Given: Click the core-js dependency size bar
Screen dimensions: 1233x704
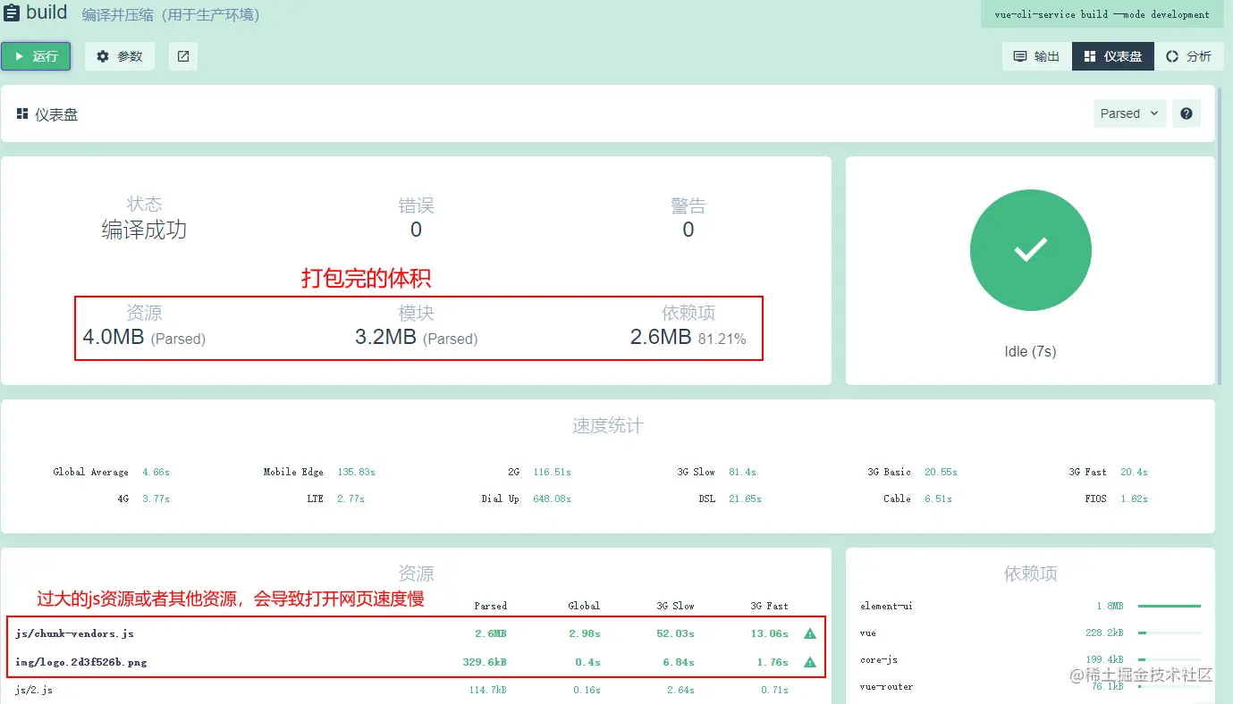Looking at the screenshot, I should point(1170,659).
